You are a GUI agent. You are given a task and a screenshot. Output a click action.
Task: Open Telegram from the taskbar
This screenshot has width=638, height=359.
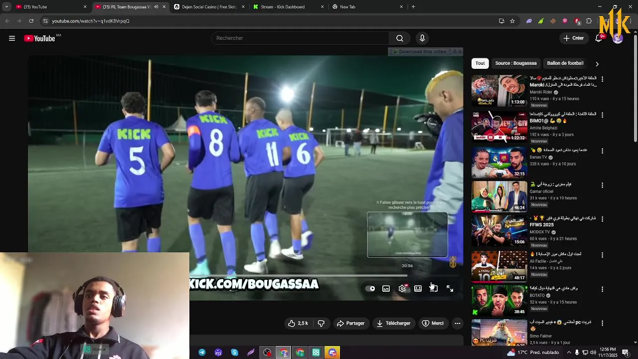pos(202,353)
